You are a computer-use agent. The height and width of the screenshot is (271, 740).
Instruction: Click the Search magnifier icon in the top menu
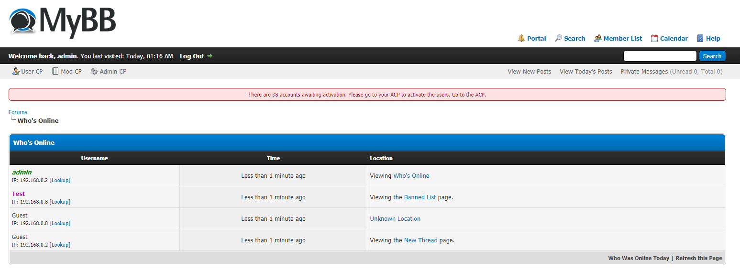pyautogui.click(x=558, y=38)
